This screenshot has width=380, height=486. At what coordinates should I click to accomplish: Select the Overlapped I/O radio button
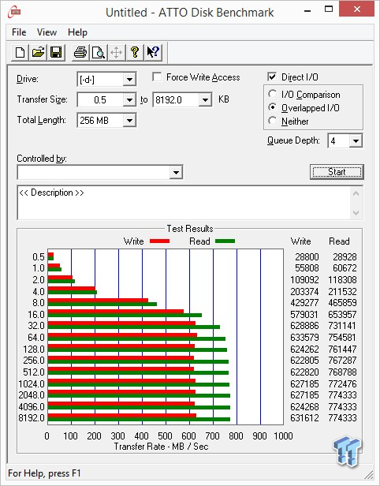point(272,107)
